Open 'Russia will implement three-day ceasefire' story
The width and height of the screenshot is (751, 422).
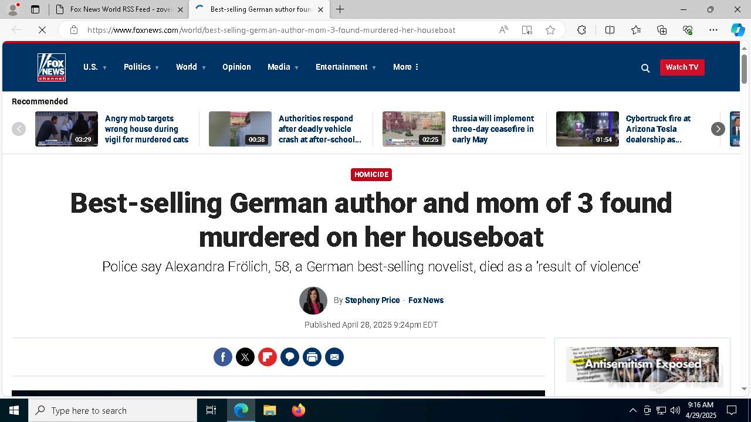(493, 129)
